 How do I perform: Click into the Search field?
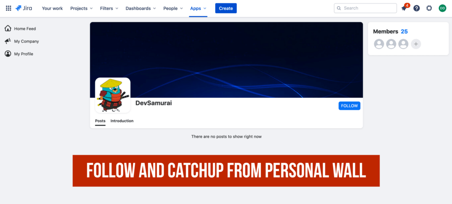365,8
